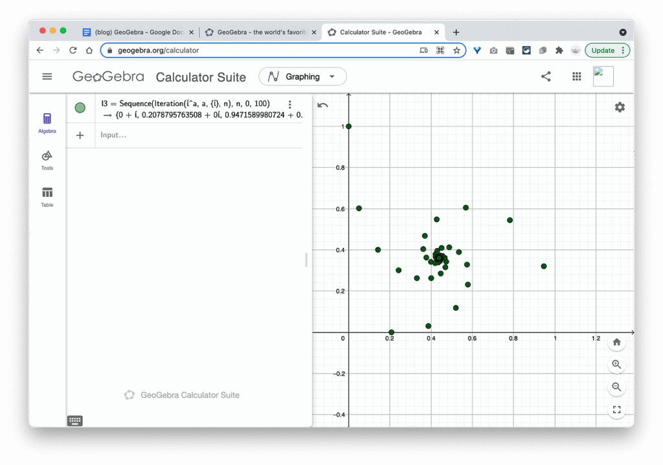Screen dimensions: 663x465
Task: Open more options for l3 expression
Action: point(289,105)
